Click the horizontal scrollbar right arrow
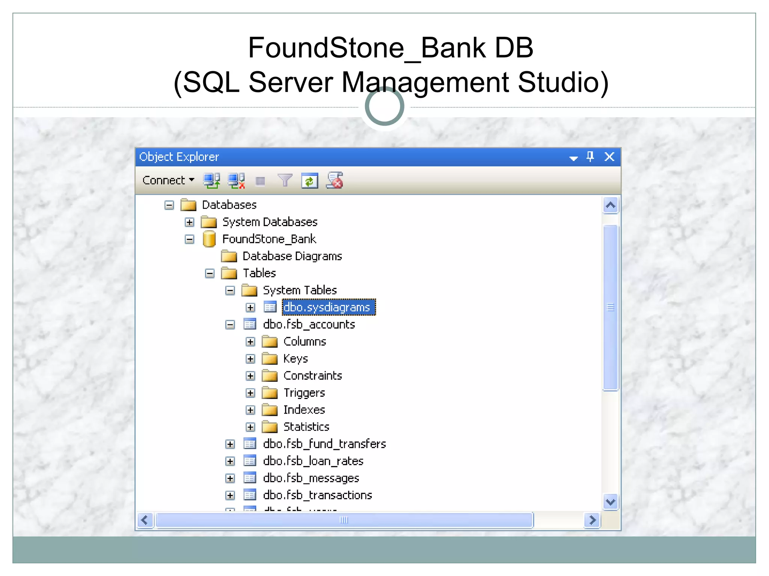 (x=592, y=520)
